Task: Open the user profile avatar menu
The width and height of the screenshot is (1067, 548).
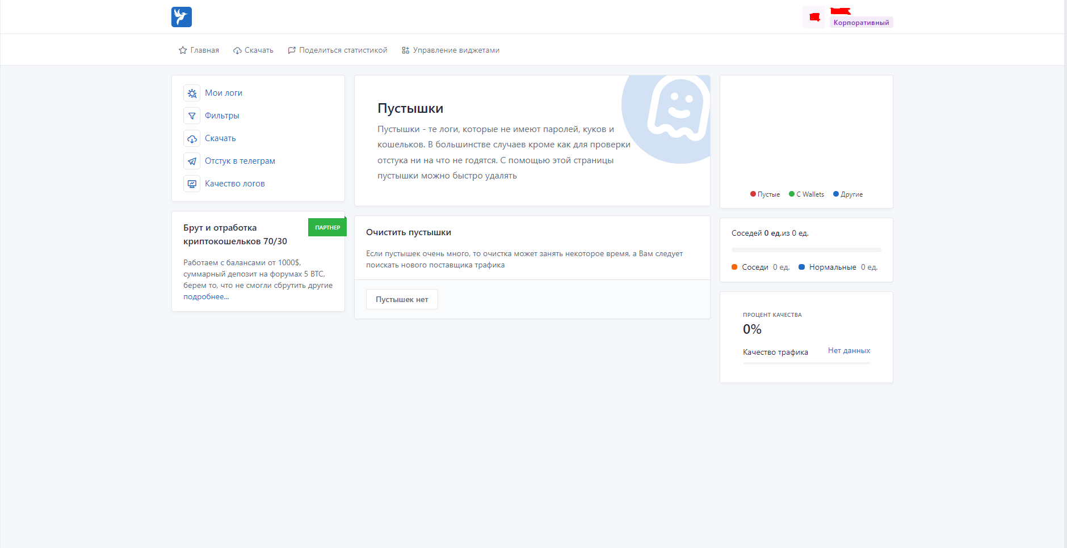Action: [814, 17]
